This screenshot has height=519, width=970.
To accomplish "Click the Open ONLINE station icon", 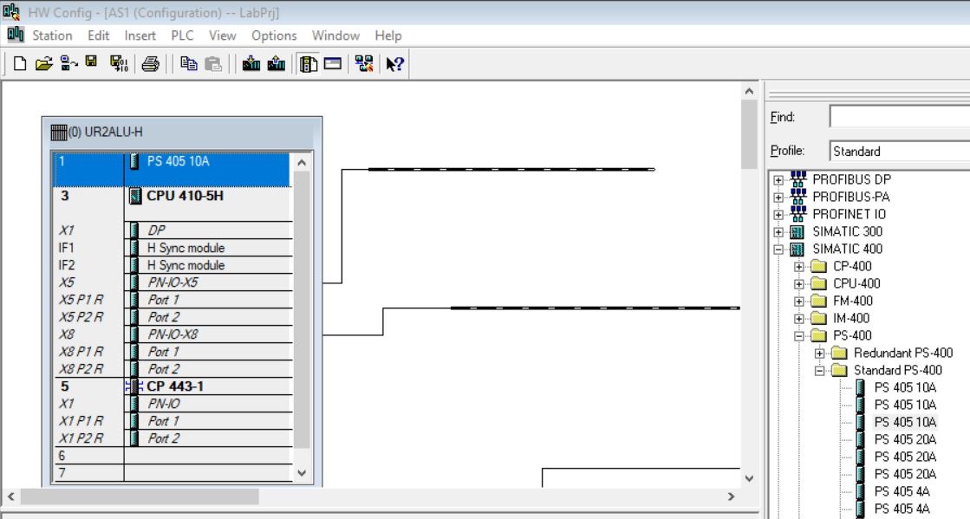I will 68,64.
